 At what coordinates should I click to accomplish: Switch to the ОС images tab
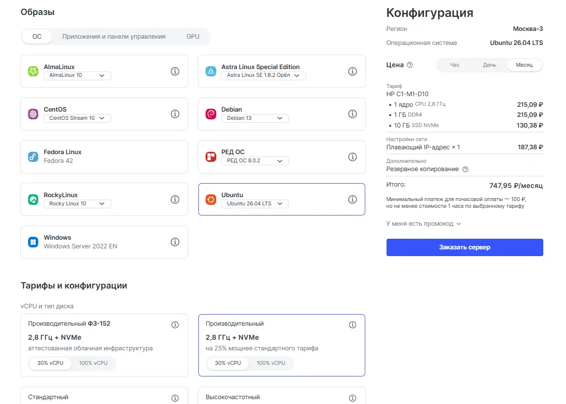[37, 36]
